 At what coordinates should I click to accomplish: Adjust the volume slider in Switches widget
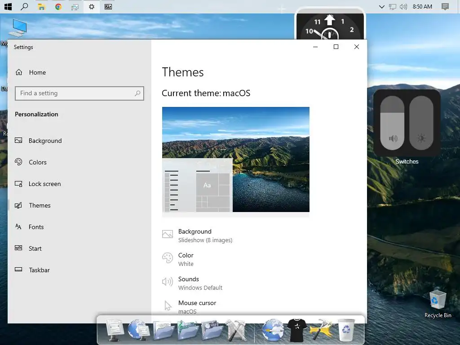[392, 123]
